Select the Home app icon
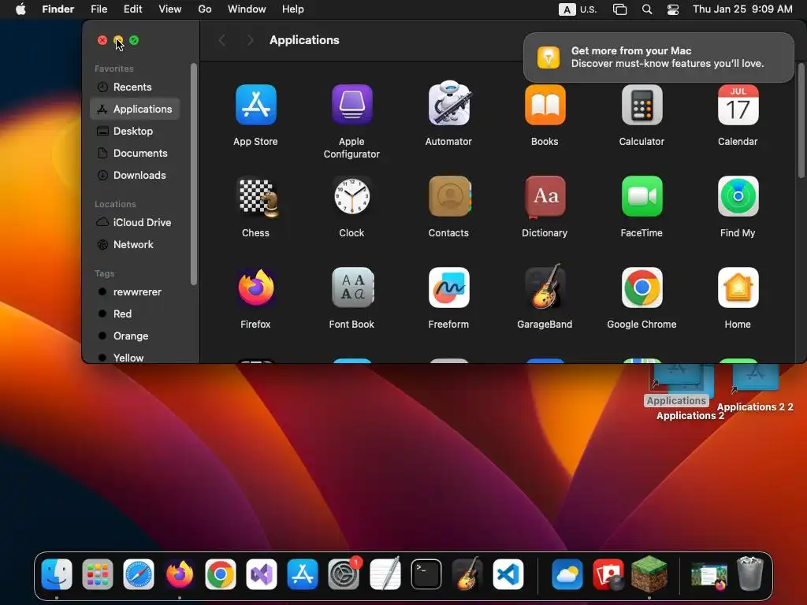Screen dimensions: 807x605 tap(738, 288)
